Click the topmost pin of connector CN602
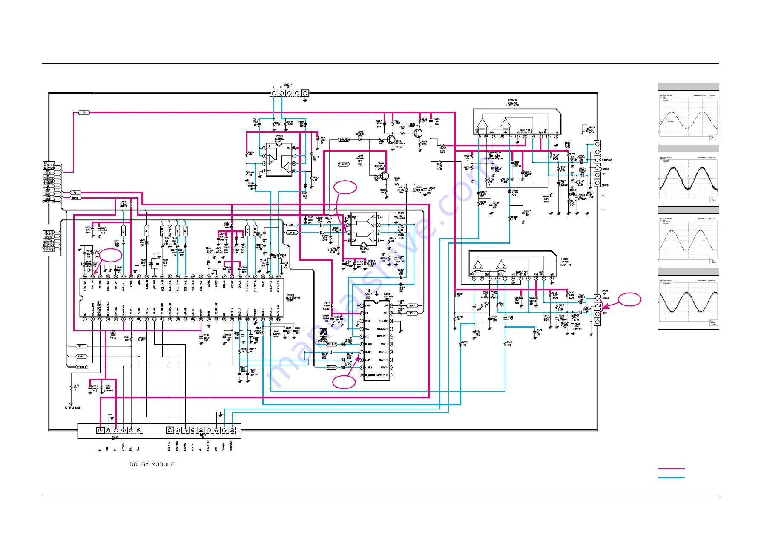This screenshot has width=761, height=538. (x=597, y=144)
